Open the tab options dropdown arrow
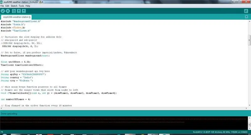Image resolution: width=251 pixels, height=135 pixels. 247,17
